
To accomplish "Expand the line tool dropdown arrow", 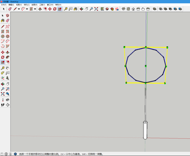I will pos(19,9).
